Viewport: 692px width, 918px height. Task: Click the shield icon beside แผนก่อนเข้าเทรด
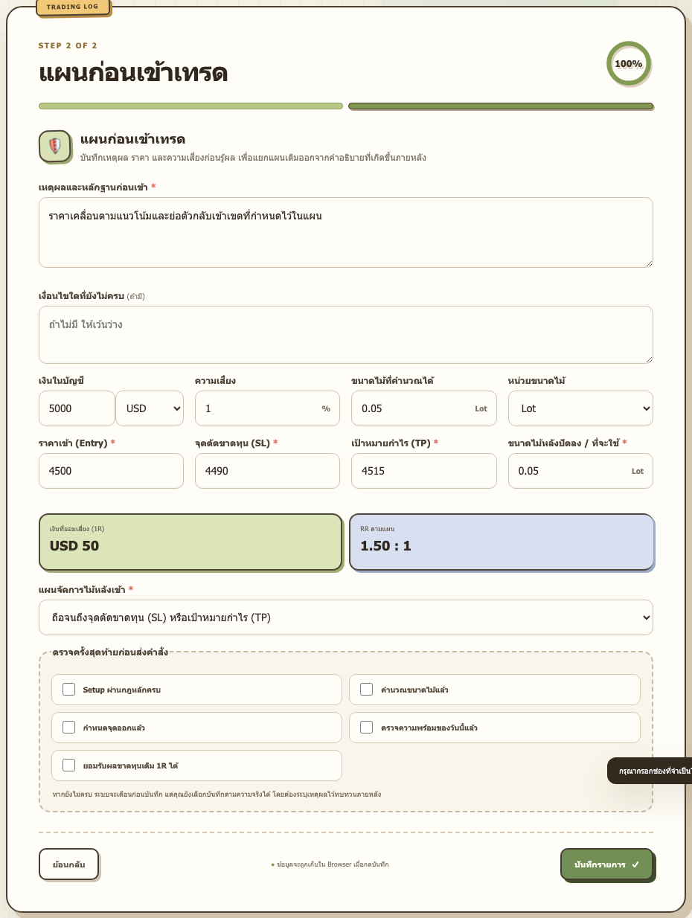(x=54, y=146)
